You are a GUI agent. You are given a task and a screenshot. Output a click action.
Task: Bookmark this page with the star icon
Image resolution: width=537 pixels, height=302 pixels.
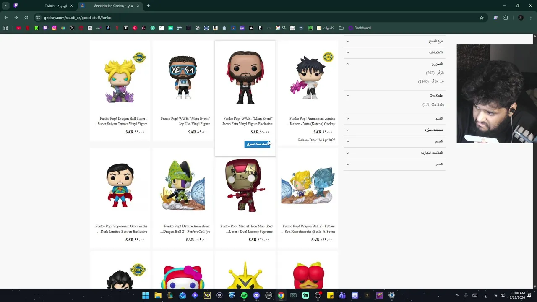point(482,18)
